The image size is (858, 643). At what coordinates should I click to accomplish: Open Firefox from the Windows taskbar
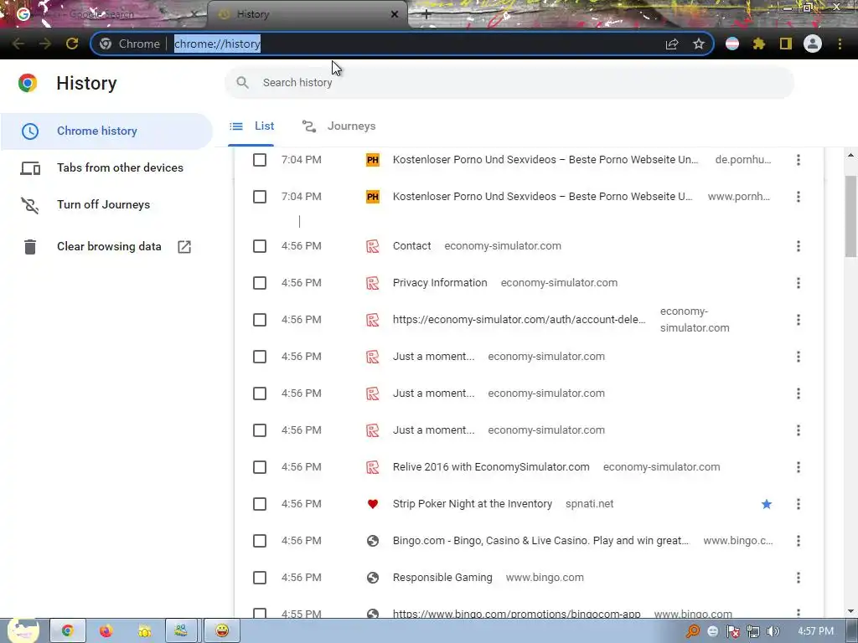click(106, 631)
